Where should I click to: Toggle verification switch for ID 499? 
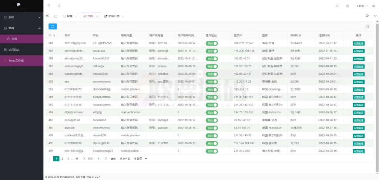(212, 113)
